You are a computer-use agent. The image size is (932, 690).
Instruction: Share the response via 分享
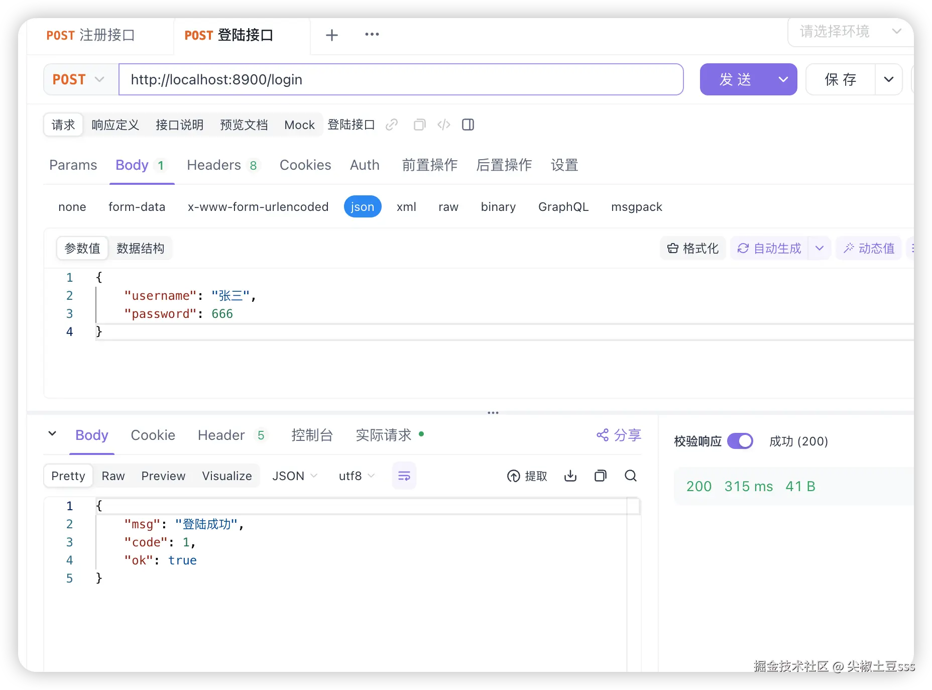(619, 435)
